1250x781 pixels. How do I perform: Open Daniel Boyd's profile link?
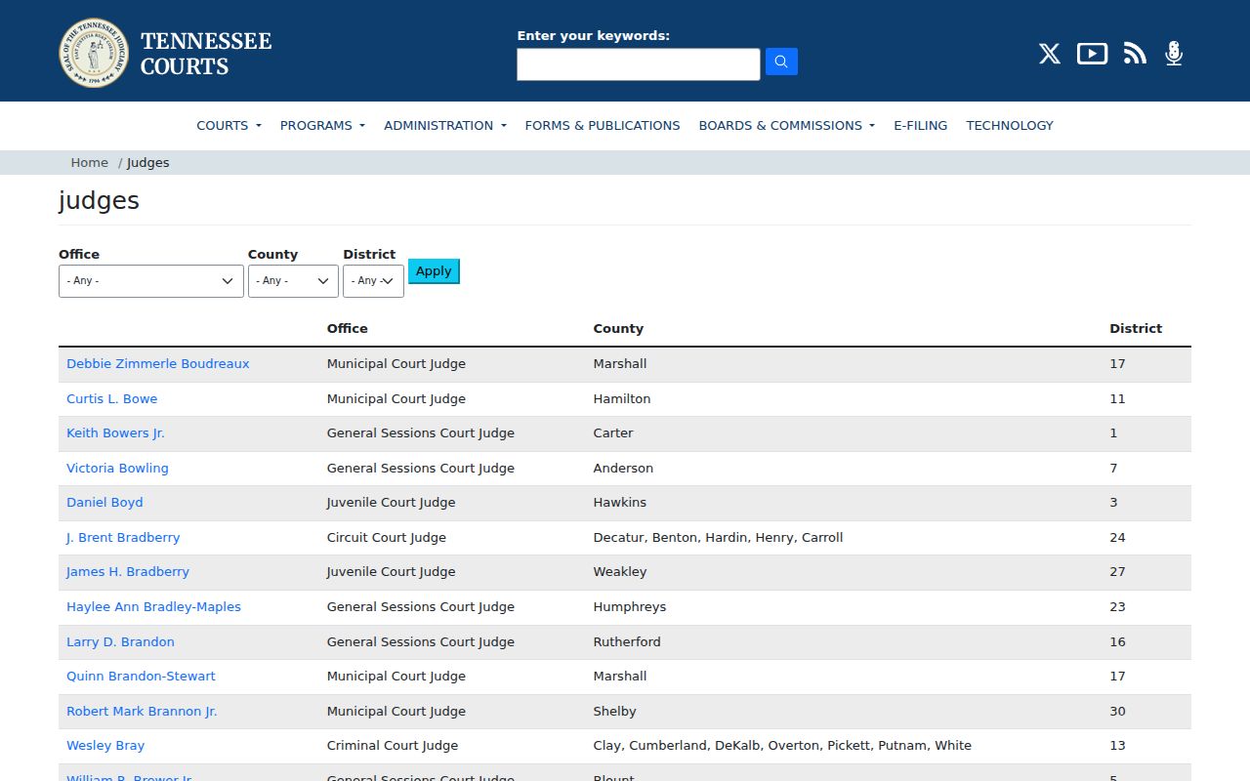coord(104,503)
